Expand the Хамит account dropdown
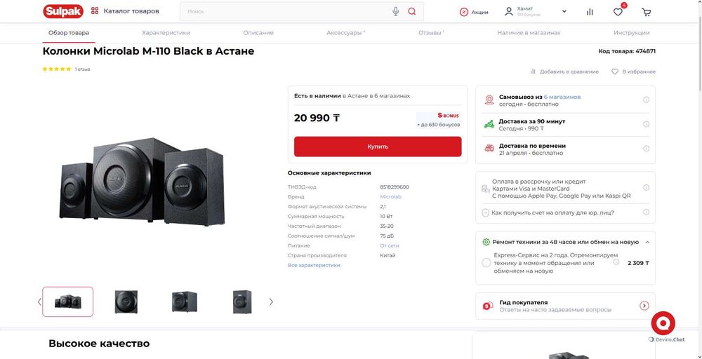The width and height of the screenshot is (702, 359). point(564,11)
